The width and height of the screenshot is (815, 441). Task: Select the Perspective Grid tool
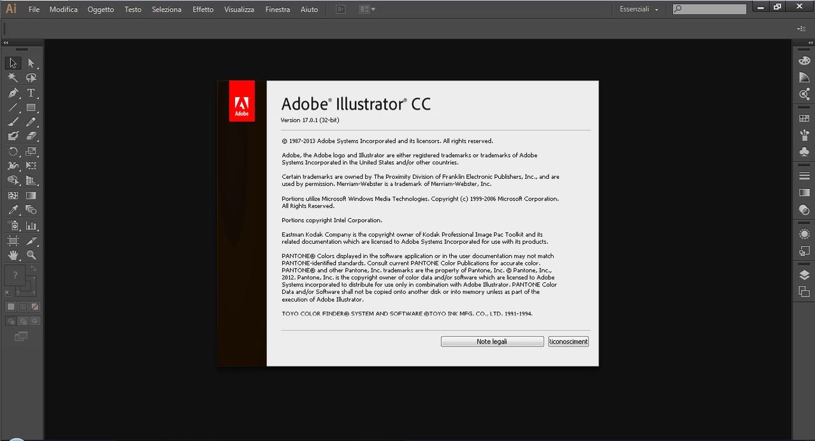point(31,181)
